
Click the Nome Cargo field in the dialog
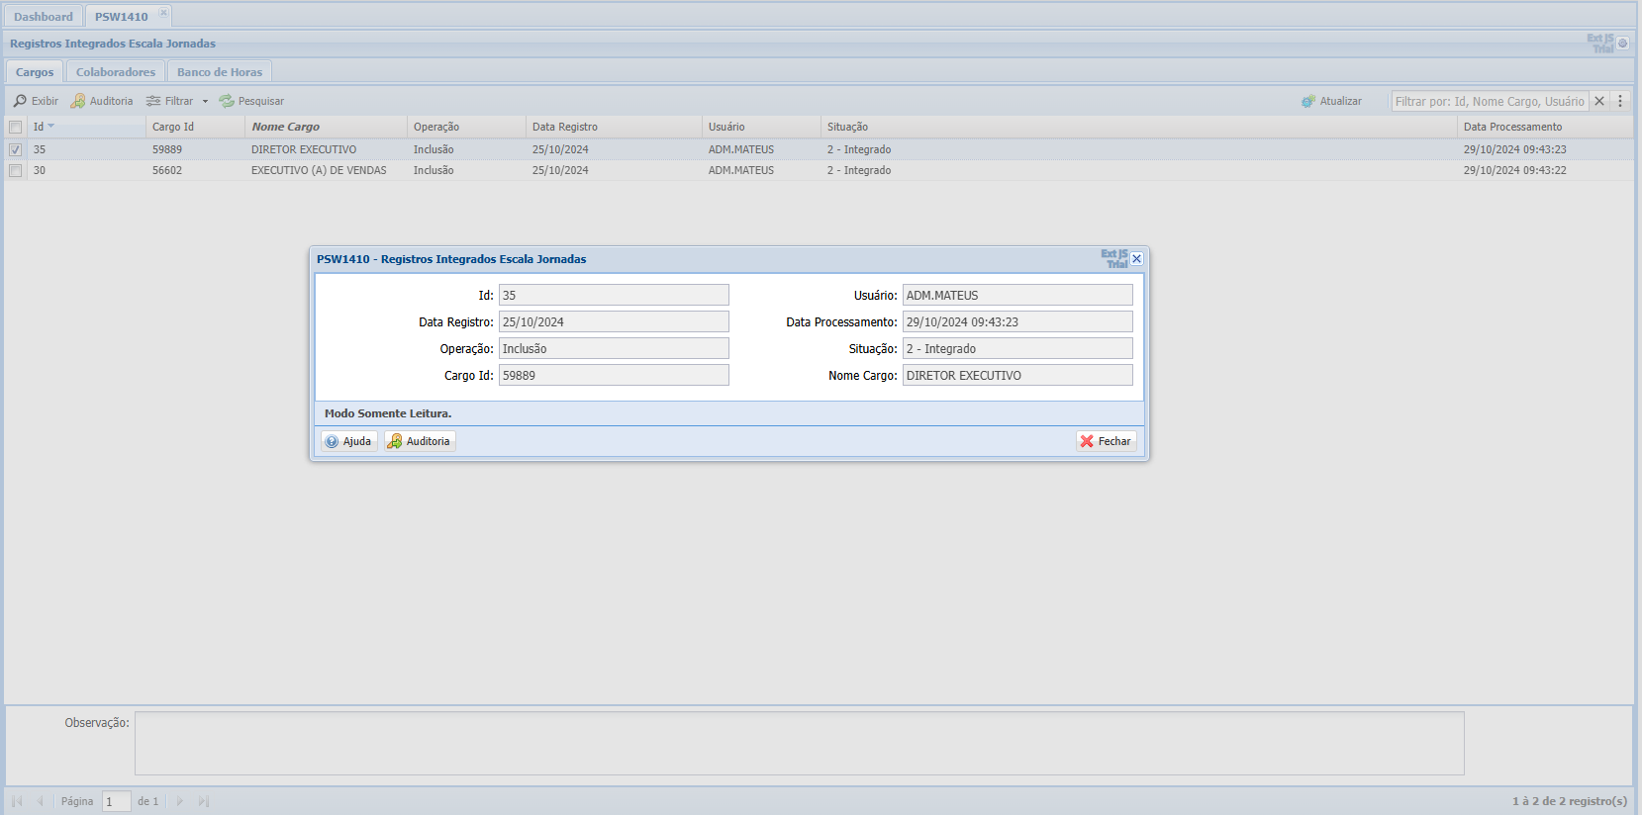coord(1017,376)
